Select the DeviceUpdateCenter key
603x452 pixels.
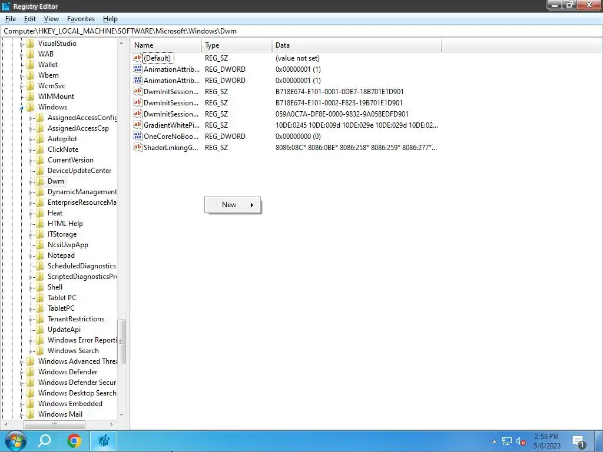coord(79,170)
